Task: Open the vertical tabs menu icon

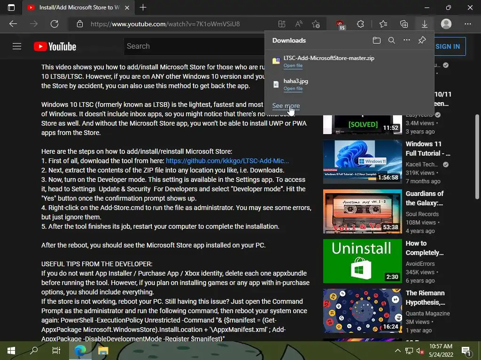Action: tap(11, 7)
